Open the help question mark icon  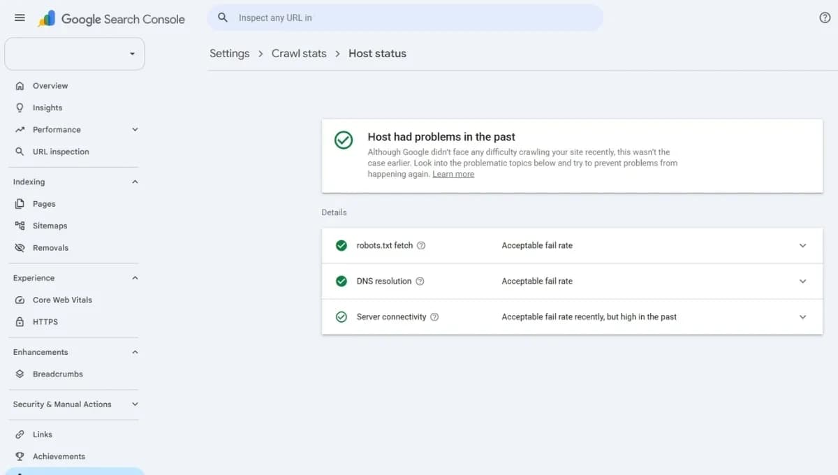[825, 18]
